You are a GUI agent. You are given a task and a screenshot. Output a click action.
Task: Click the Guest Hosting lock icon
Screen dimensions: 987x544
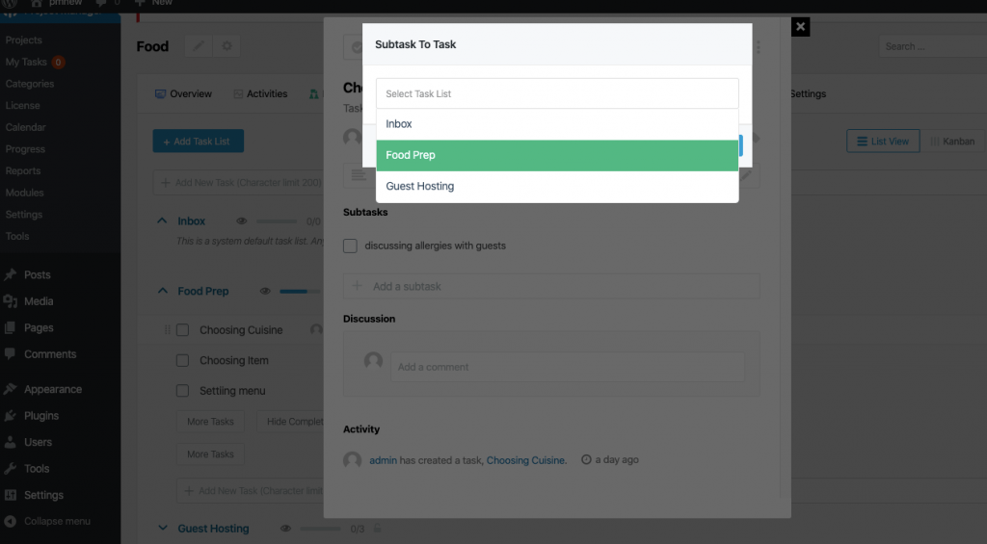point(377,529)
